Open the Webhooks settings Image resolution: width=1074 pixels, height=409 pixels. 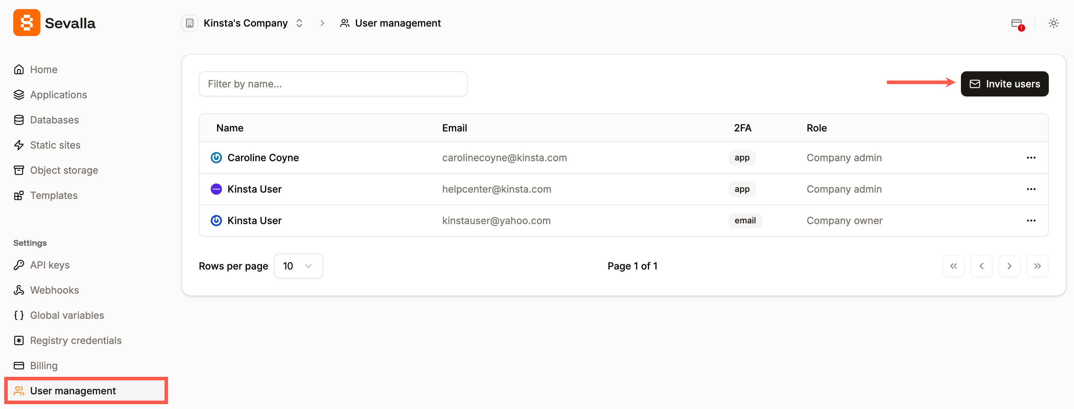tap(54, 290)
